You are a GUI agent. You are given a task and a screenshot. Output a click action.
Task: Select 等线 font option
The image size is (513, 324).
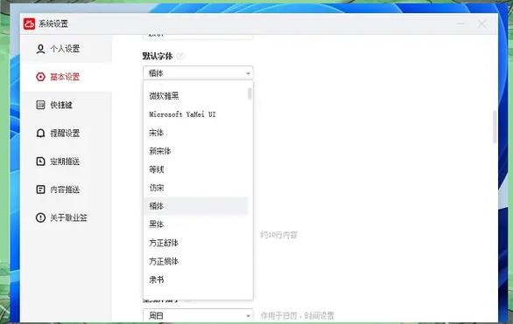[x=195, y=169]
